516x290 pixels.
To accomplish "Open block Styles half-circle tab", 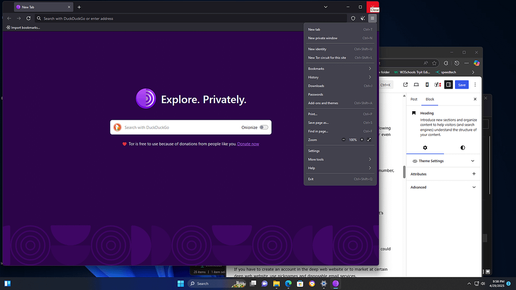I will [x=463, y=148].
